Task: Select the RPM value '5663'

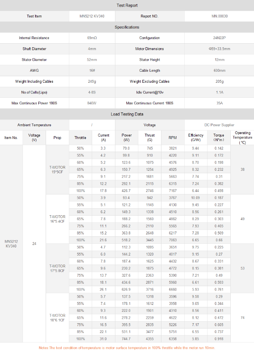Action: click(x=173, y=176)
